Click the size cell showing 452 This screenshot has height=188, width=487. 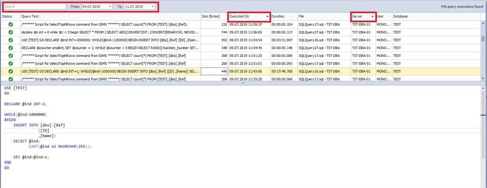pyautogui.click(x=214, y=40)
